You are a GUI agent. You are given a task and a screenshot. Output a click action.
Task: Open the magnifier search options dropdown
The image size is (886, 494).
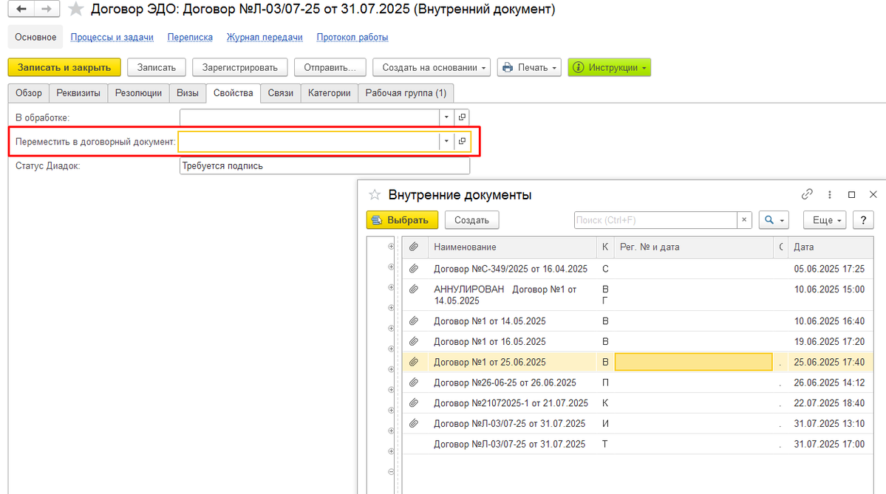point(774,220)
